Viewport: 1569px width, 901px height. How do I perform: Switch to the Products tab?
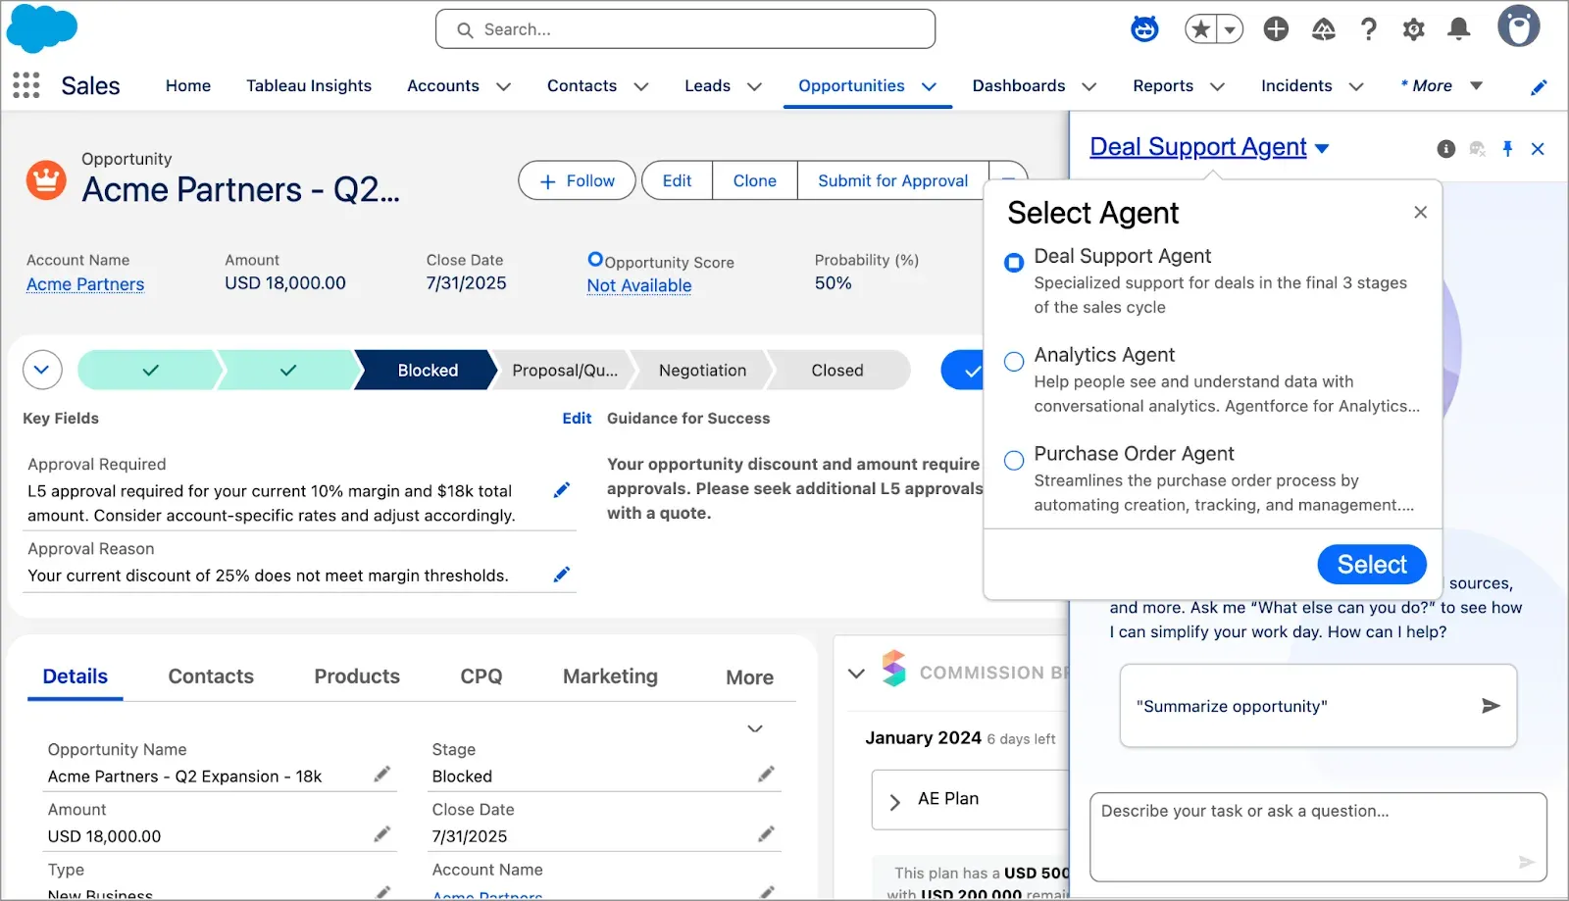(x=356, y=676)
